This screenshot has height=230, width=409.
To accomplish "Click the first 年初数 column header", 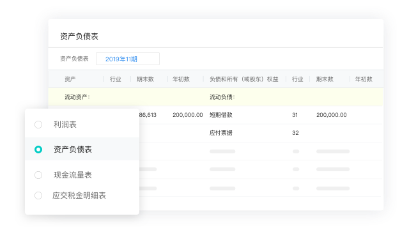I will 181,79.
